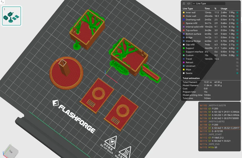Click the Inner wall yellow color swatch
Viewport: 242px width, 158px height.
coord(184,13)
